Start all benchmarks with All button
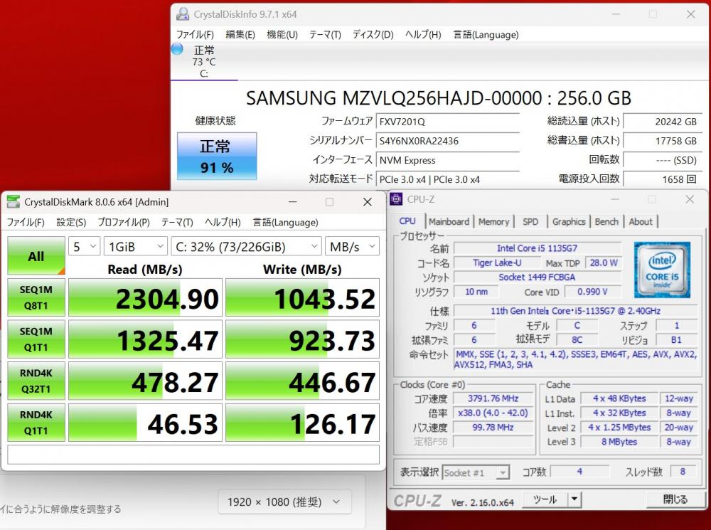This screenshot has height=530, width=711. pos(36,256)
